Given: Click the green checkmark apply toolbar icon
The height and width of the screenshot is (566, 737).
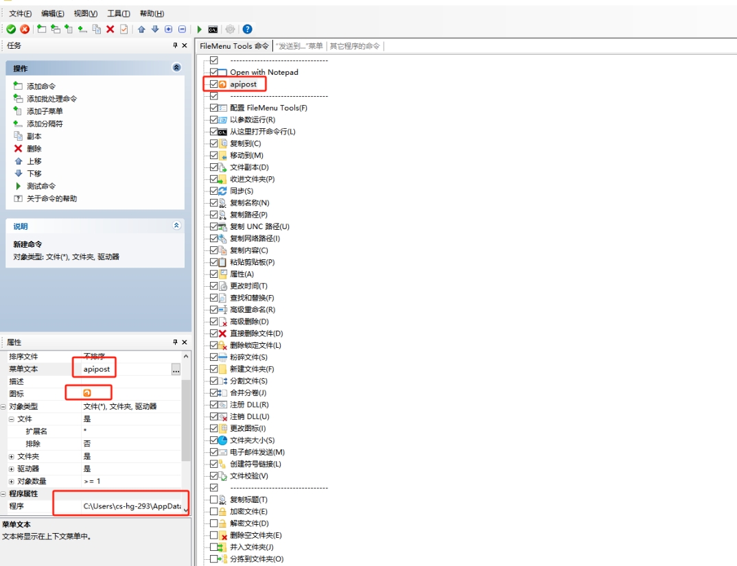Looking at the screenshot, I should (11, 29).
